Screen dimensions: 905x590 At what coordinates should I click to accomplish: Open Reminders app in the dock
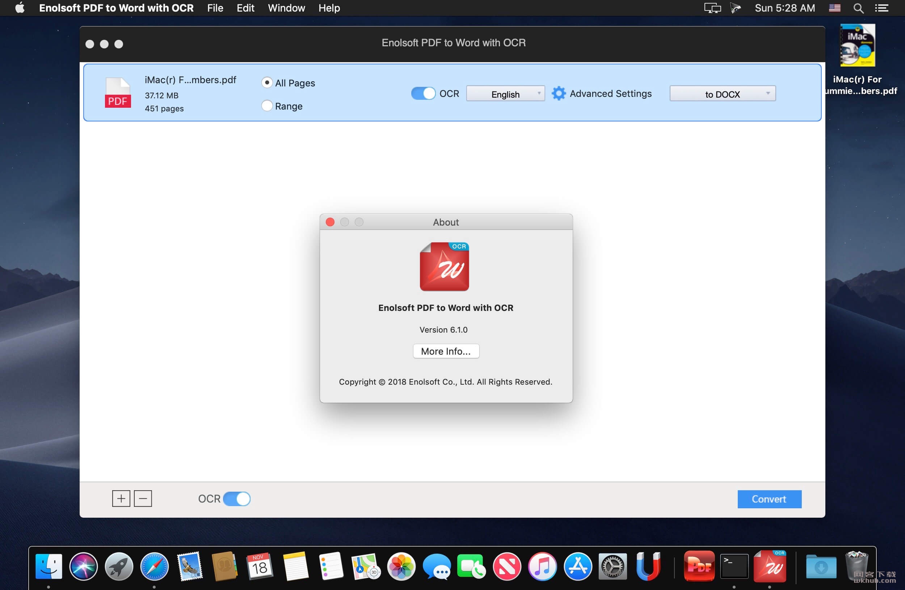331,567
